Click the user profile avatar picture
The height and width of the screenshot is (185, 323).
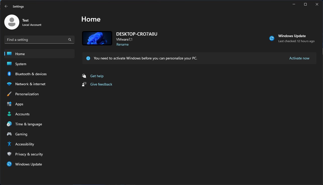tap(12, 22)
